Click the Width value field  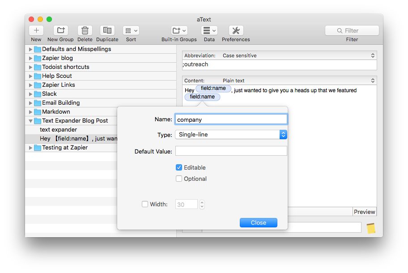(186, 204)
